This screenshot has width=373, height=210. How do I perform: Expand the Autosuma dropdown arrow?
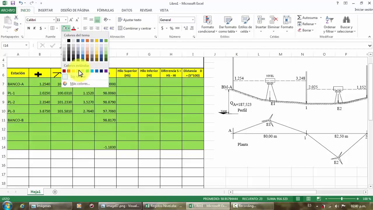pyautogui.click(x=321, y=18)
